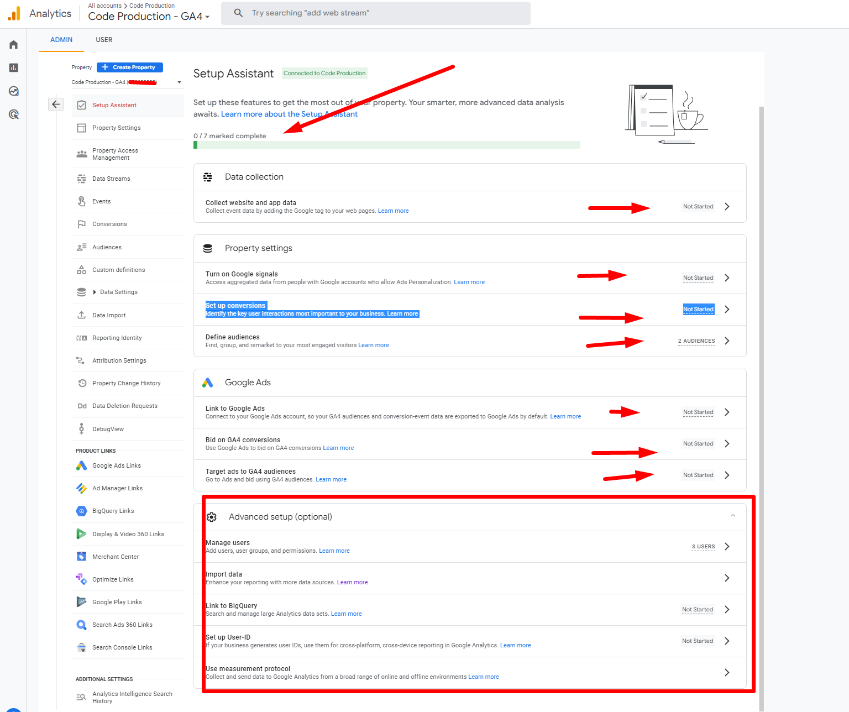Viewport: 849px width, 712px height.
Task: Open the Data Streams menu item
Action: (x=111, y=179)
